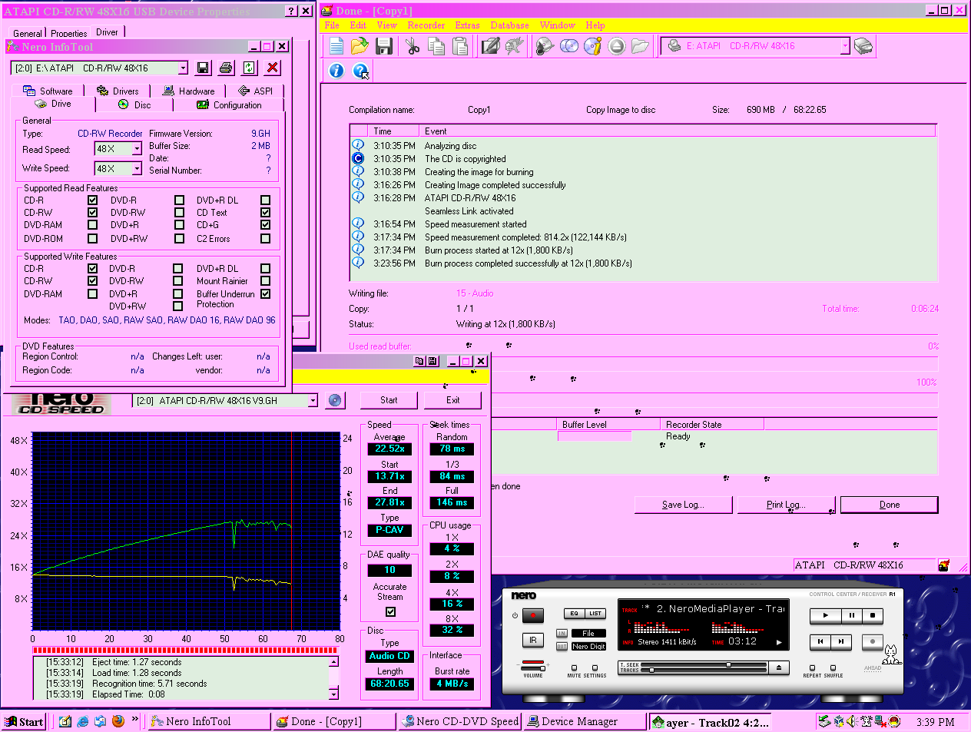Open Properties tab in ATAPI device dialog
The width and height of the screenshot is (971, 732).
tap(69, 33)
